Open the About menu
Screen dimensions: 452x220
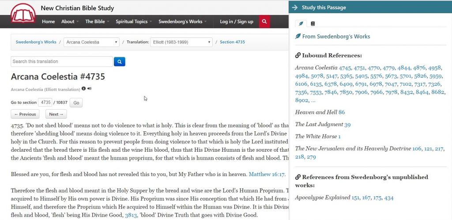(x=70, y=22)
